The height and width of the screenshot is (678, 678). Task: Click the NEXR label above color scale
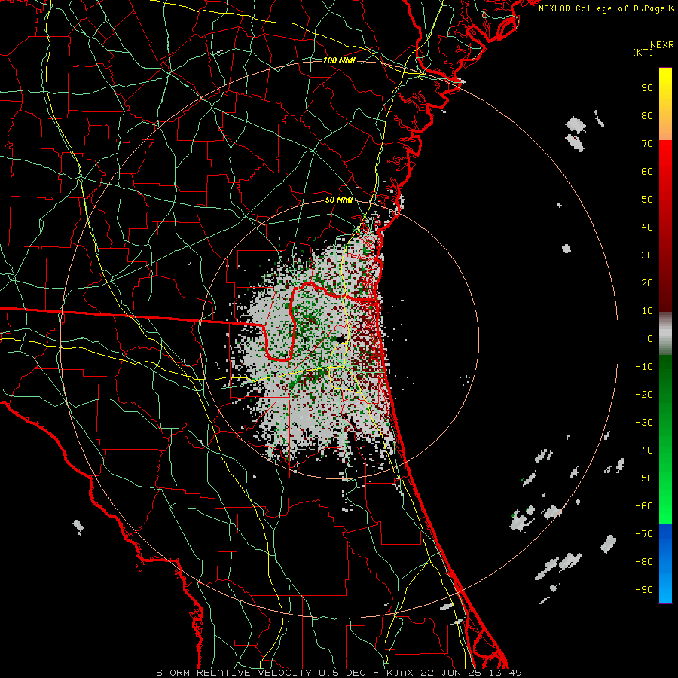coord(661,45)
